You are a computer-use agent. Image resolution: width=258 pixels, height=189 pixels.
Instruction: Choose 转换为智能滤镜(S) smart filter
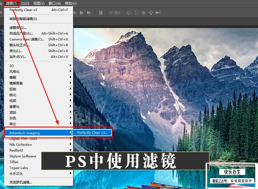(x=39, y=19)
